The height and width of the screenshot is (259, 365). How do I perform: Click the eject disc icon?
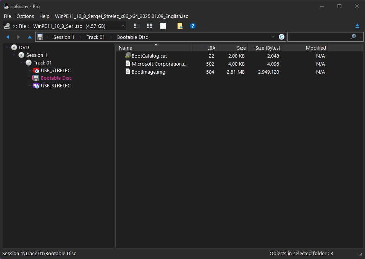click(x=357, y=26)
